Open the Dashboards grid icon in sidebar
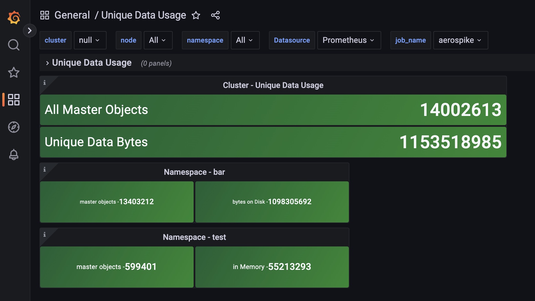 [x=14, y=100]
